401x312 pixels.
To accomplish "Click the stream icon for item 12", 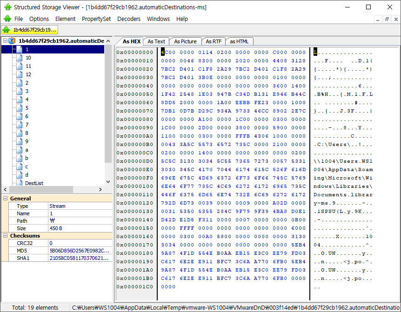I will 19,74.
